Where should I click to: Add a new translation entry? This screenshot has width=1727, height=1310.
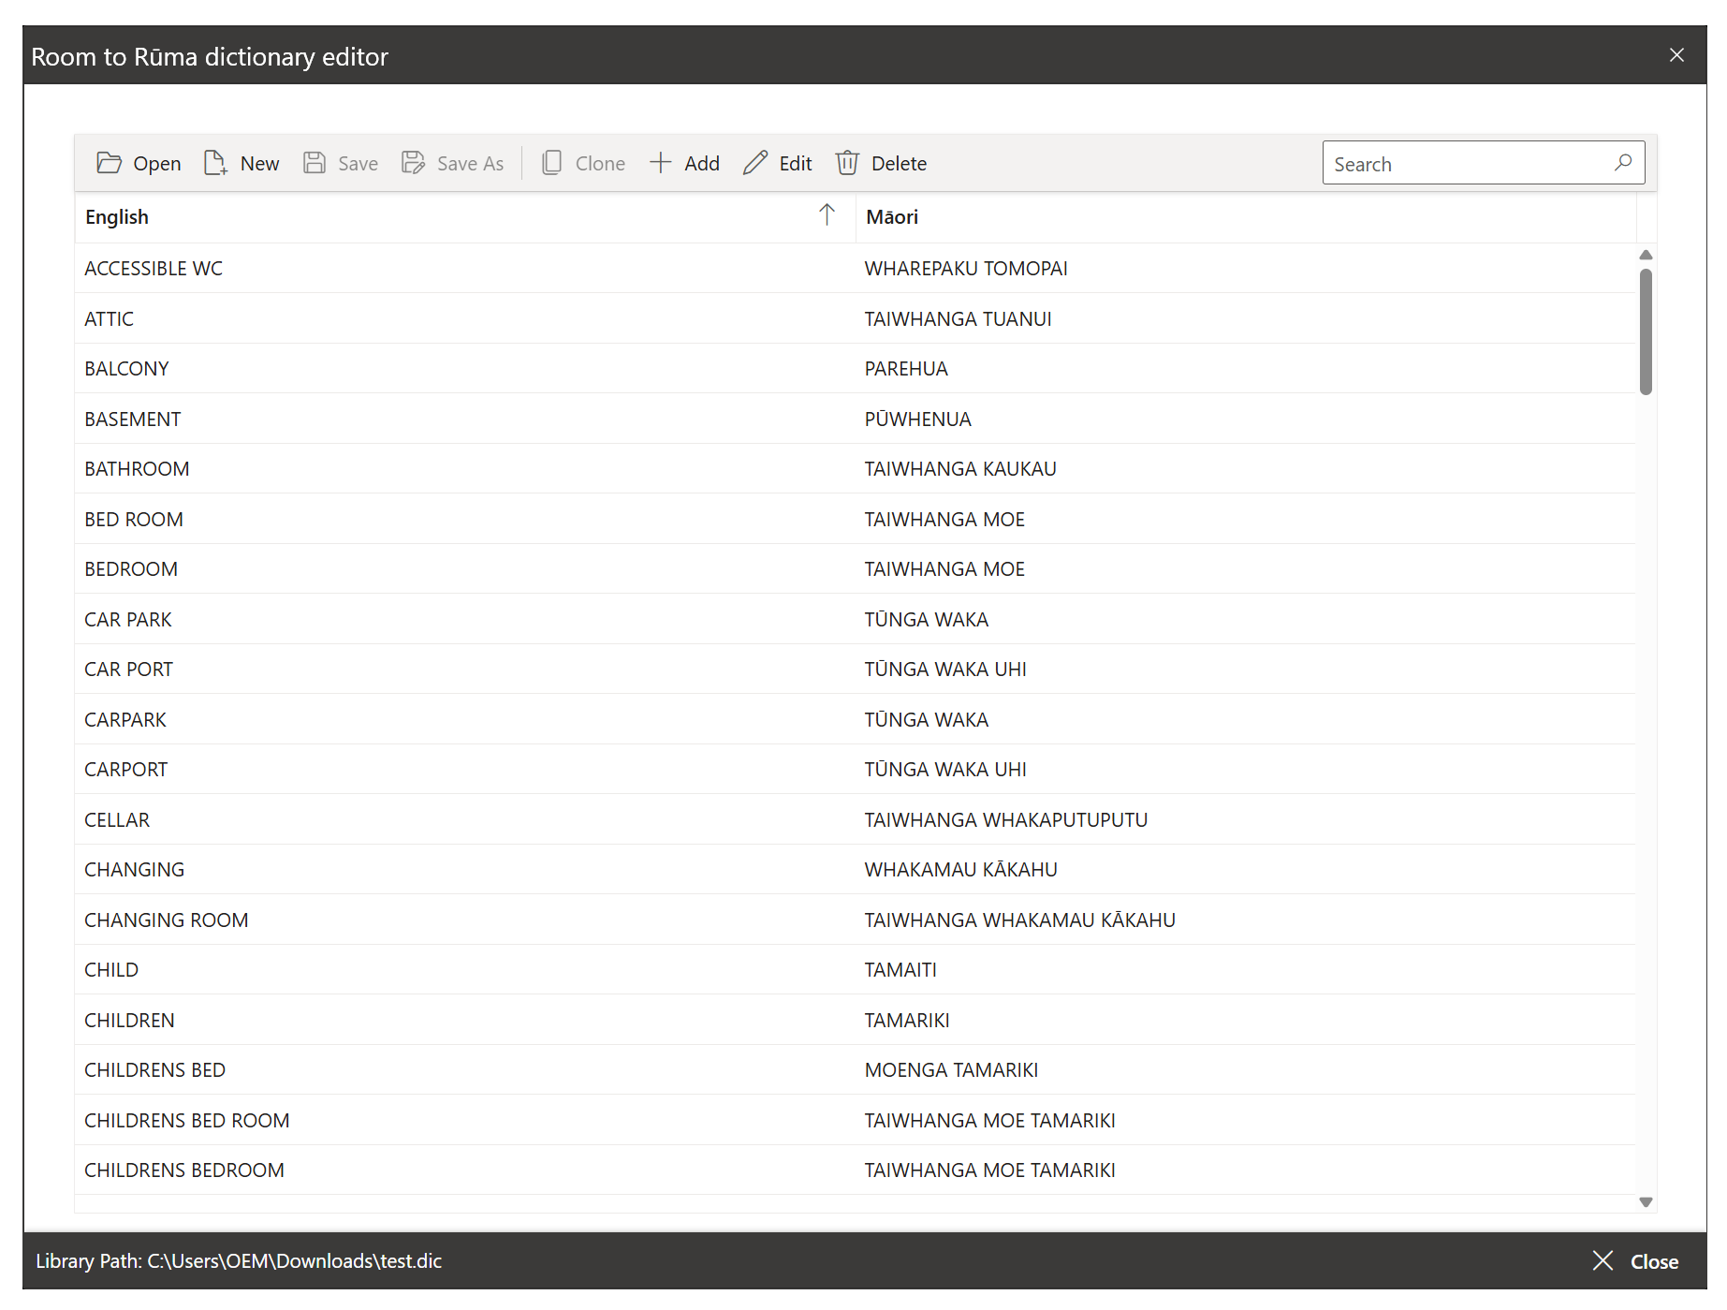pyautogui.click(x=684, y=163)
